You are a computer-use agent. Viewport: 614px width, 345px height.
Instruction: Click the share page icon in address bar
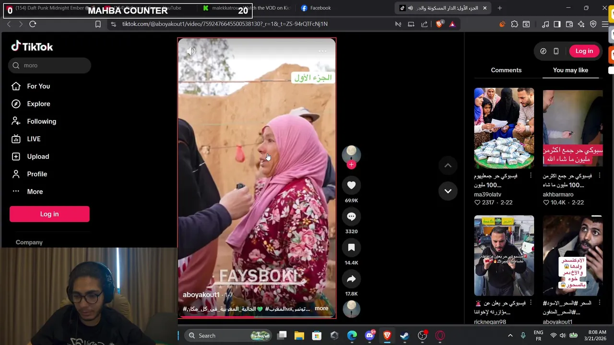(x=425, y=24)
